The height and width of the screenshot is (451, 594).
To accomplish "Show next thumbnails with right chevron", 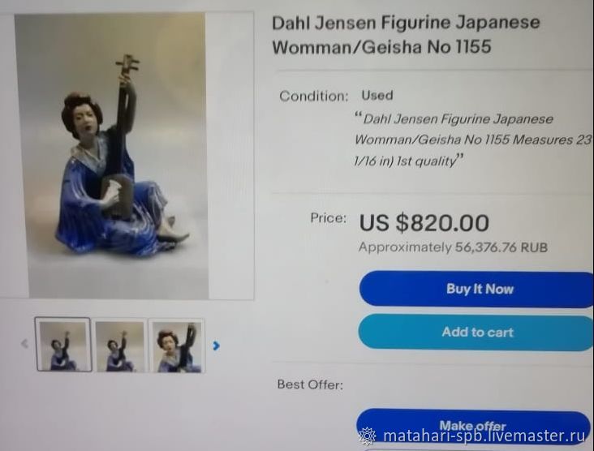I will [216, 346].
